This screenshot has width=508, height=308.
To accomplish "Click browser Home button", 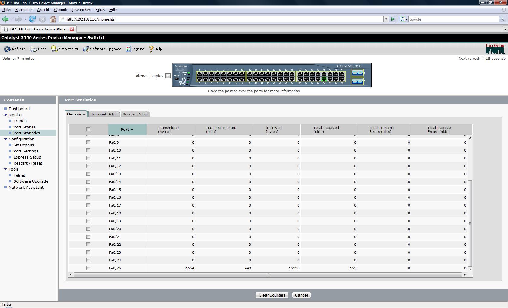I will pyautogui.click(x=53, y=19).
